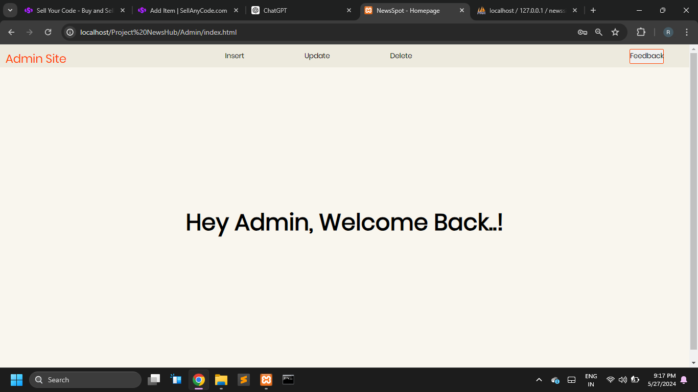Click the zoom magnifier icon in address bar
698x392 pixels.
599,32
